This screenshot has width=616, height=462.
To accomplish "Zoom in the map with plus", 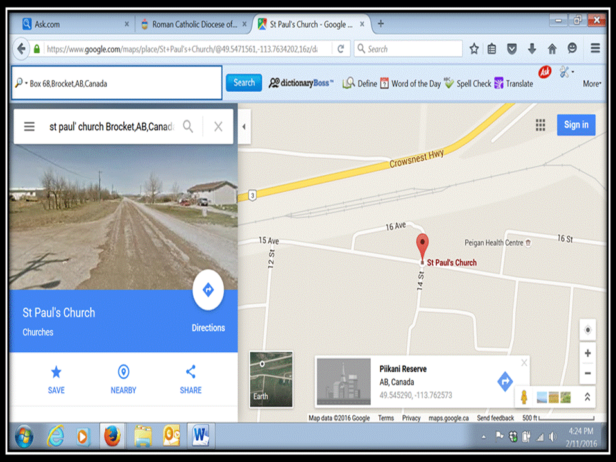I will click(x=588, y=353).
